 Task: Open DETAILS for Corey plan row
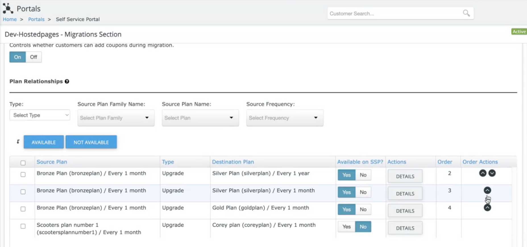pyautogui.click(x=405, y=228)
